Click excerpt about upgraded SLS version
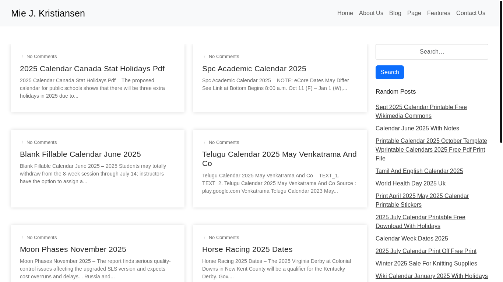Viewport: 503px width, 282px height. [95, 269]
